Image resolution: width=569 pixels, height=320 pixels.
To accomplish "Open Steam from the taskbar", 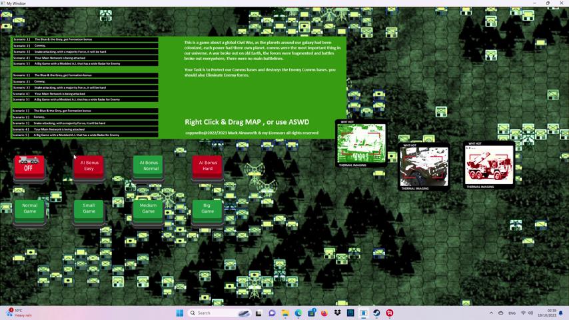I will click(376, 313).
